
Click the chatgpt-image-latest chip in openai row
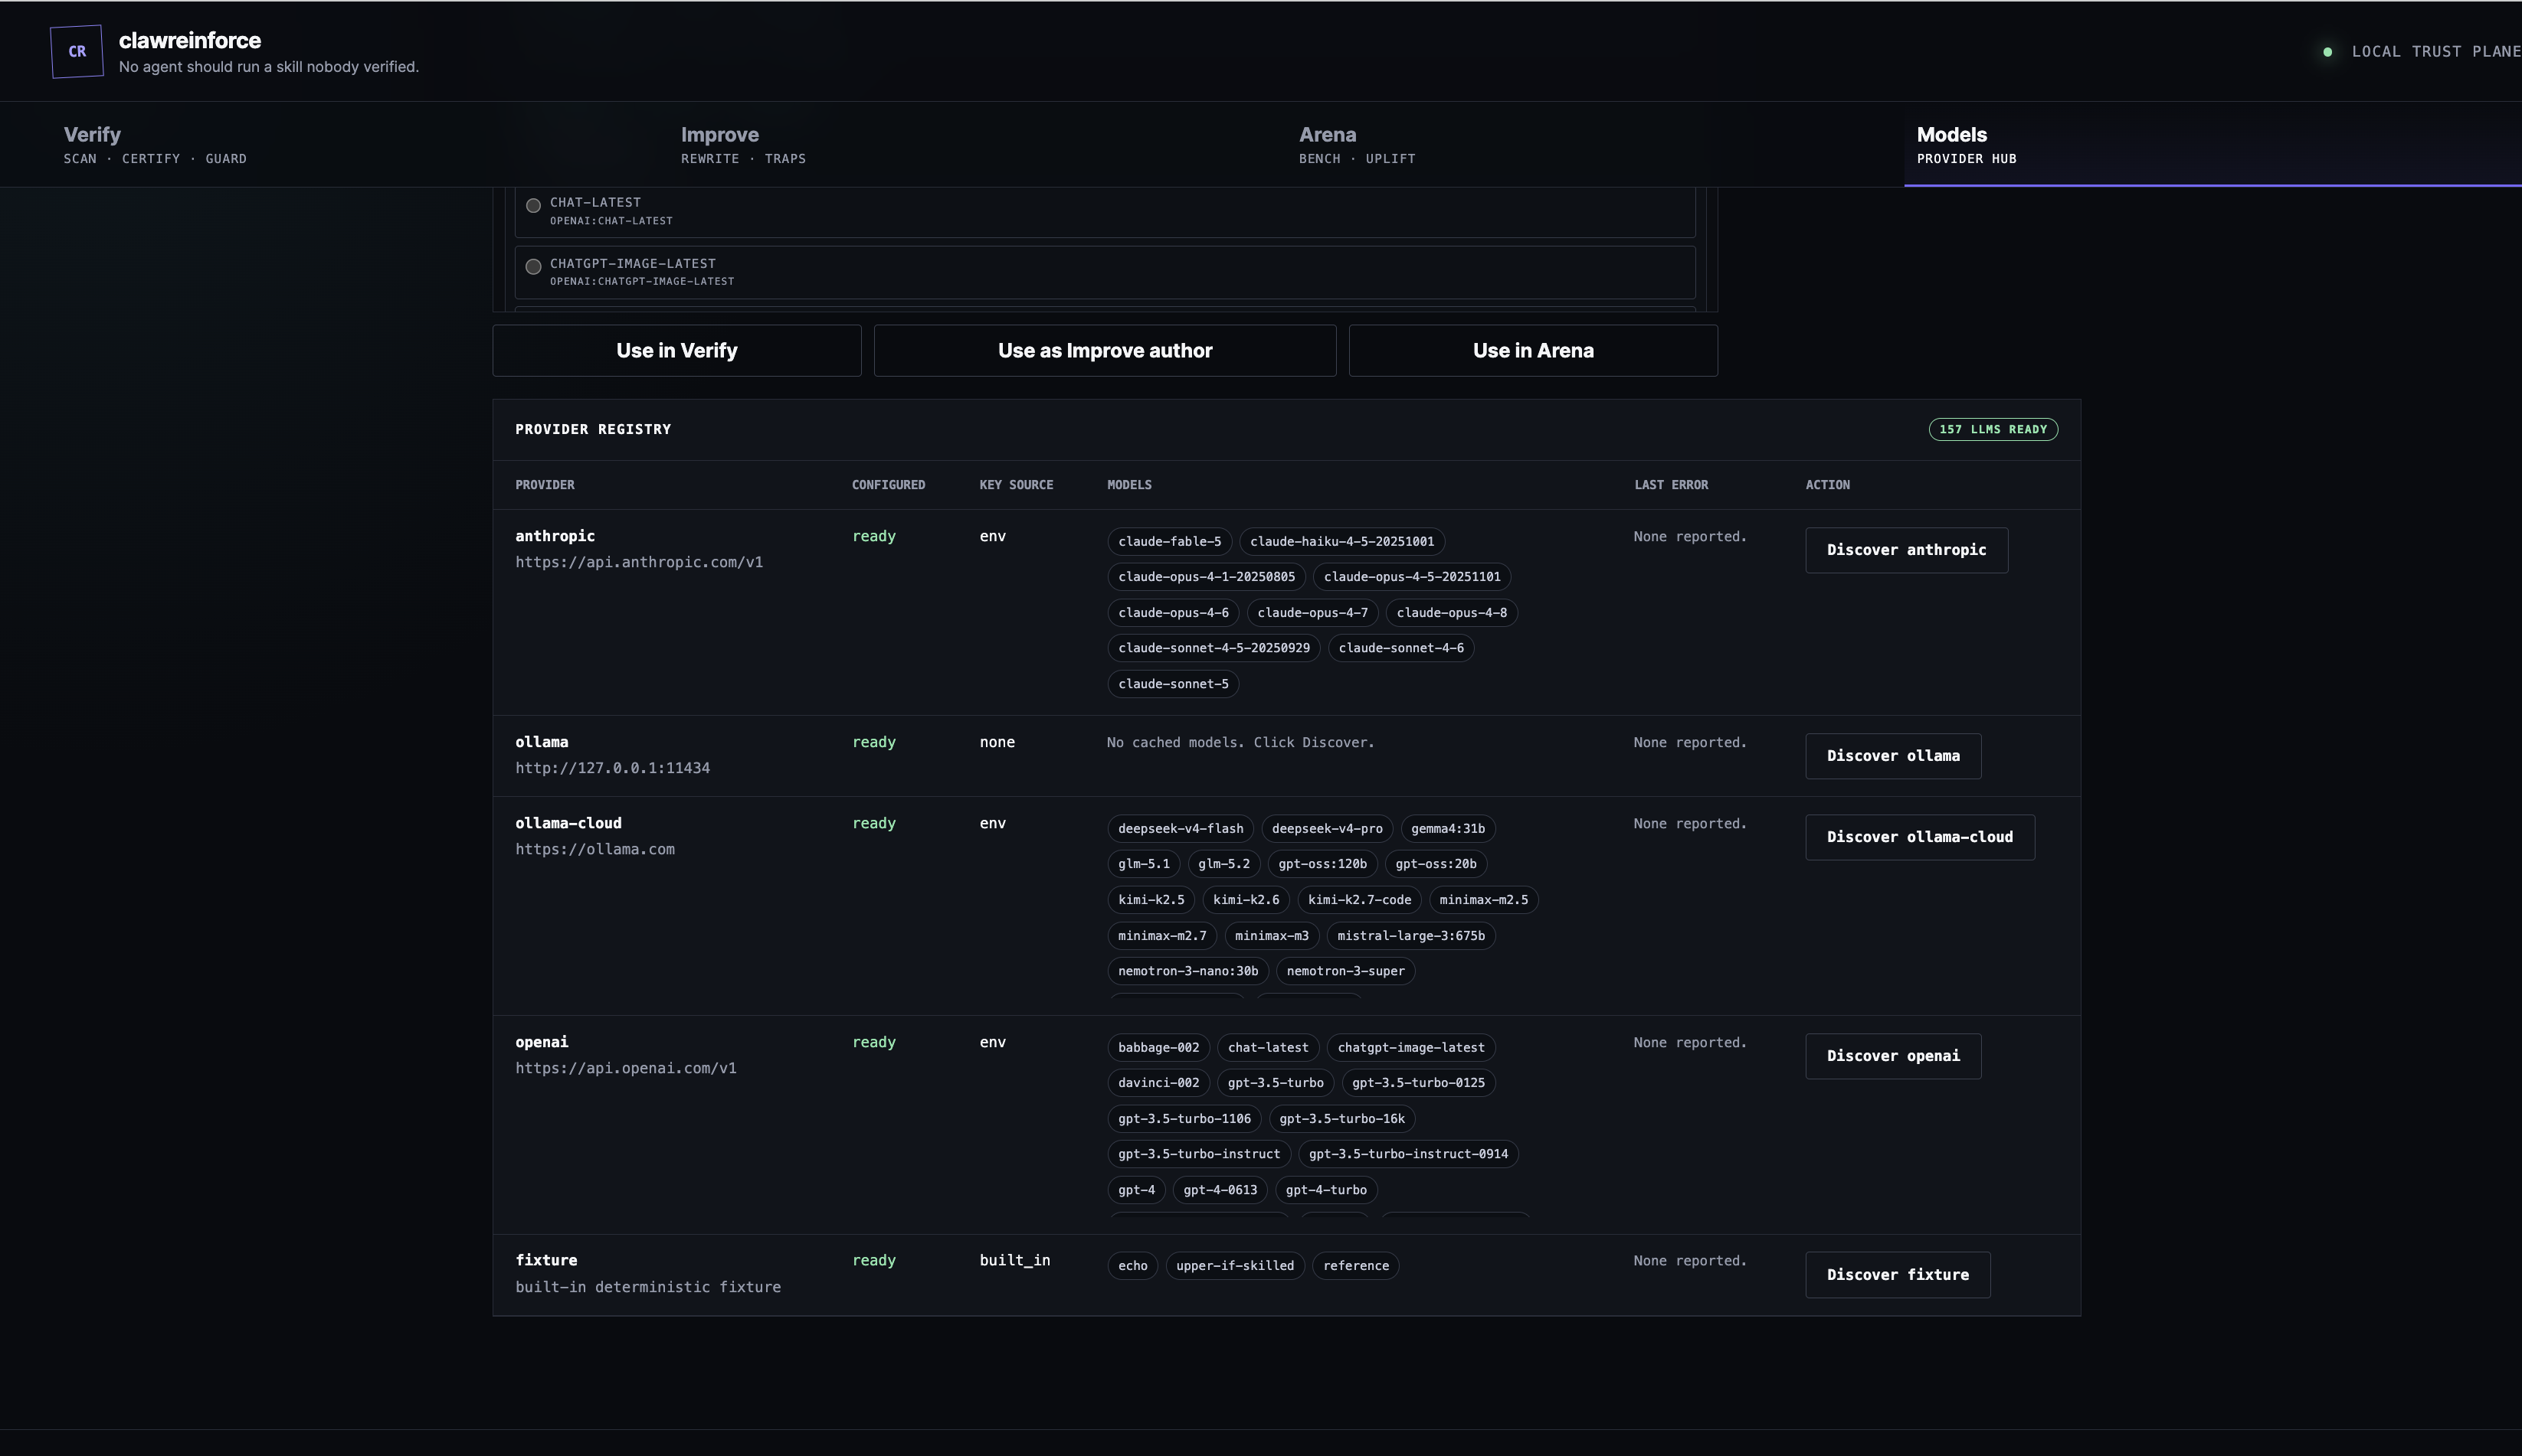1411,1048
